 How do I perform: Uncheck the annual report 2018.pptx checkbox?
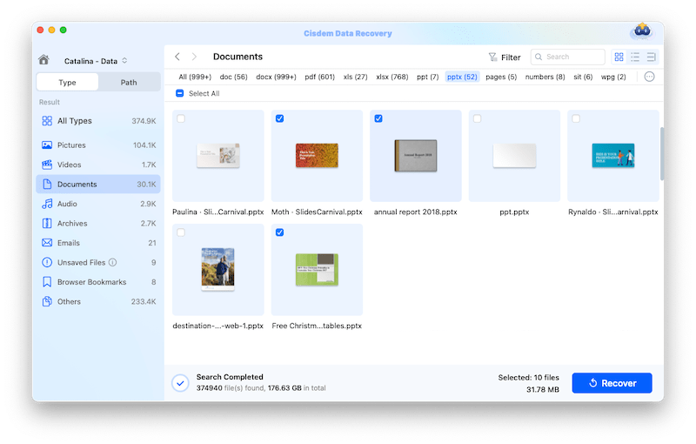tap(378, 118)
